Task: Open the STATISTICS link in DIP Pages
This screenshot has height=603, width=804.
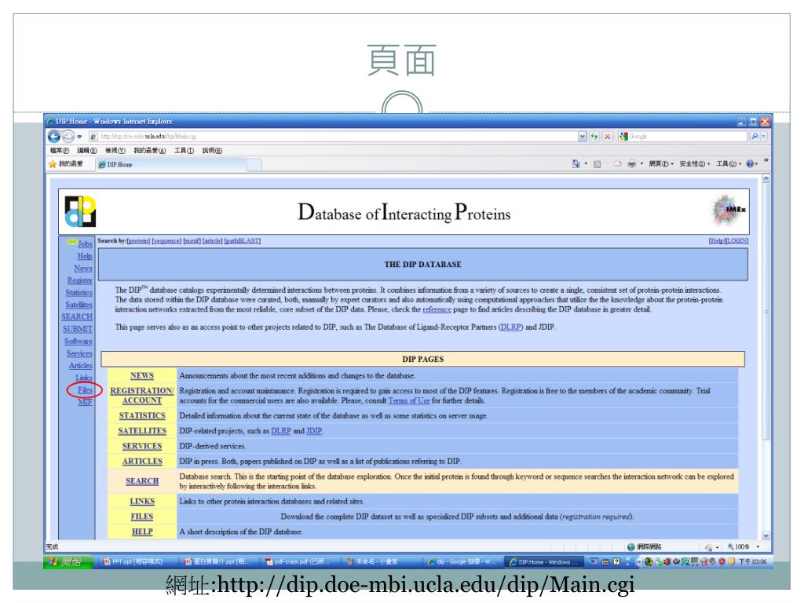Action: [142, 416]
